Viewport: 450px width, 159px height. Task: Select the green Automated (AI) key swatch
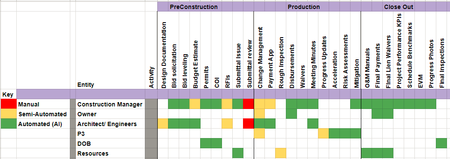tap(8, 124)
